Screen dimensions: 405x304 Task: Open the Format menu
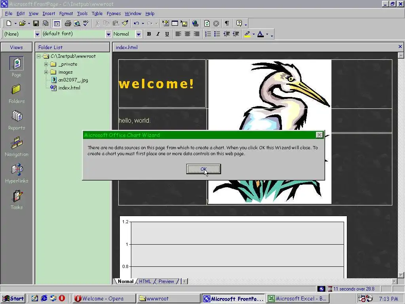(x=66, y=13)
